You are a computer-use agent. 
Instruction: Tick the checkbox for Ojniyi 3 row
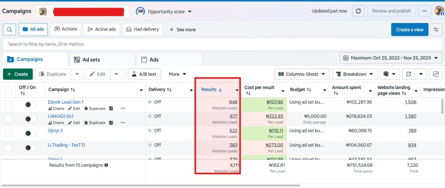8,133
